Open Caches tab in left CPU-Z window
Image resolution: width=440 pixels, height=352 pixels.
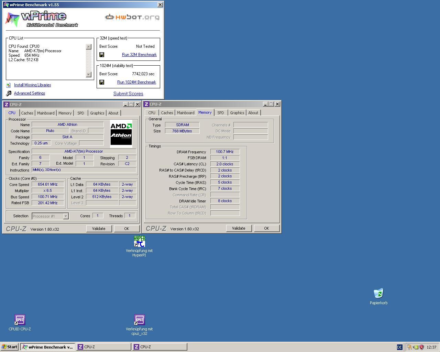coord(27,113)
